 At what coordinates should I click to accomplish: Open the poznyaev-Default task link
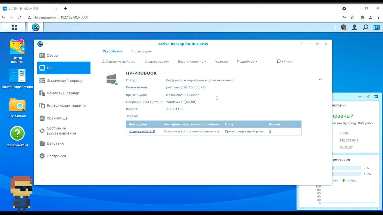click(x=142, y=131)
